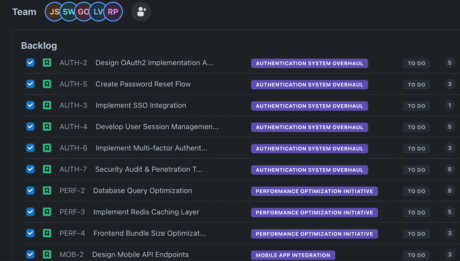
Task: Deselect the PERF-3 checkbox
Action: click(30, 212)
